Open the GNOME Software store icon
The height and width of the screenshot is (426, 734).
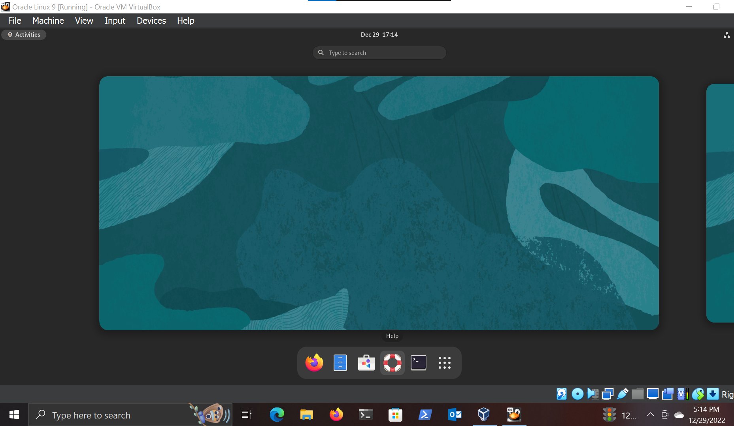point(366,362)
